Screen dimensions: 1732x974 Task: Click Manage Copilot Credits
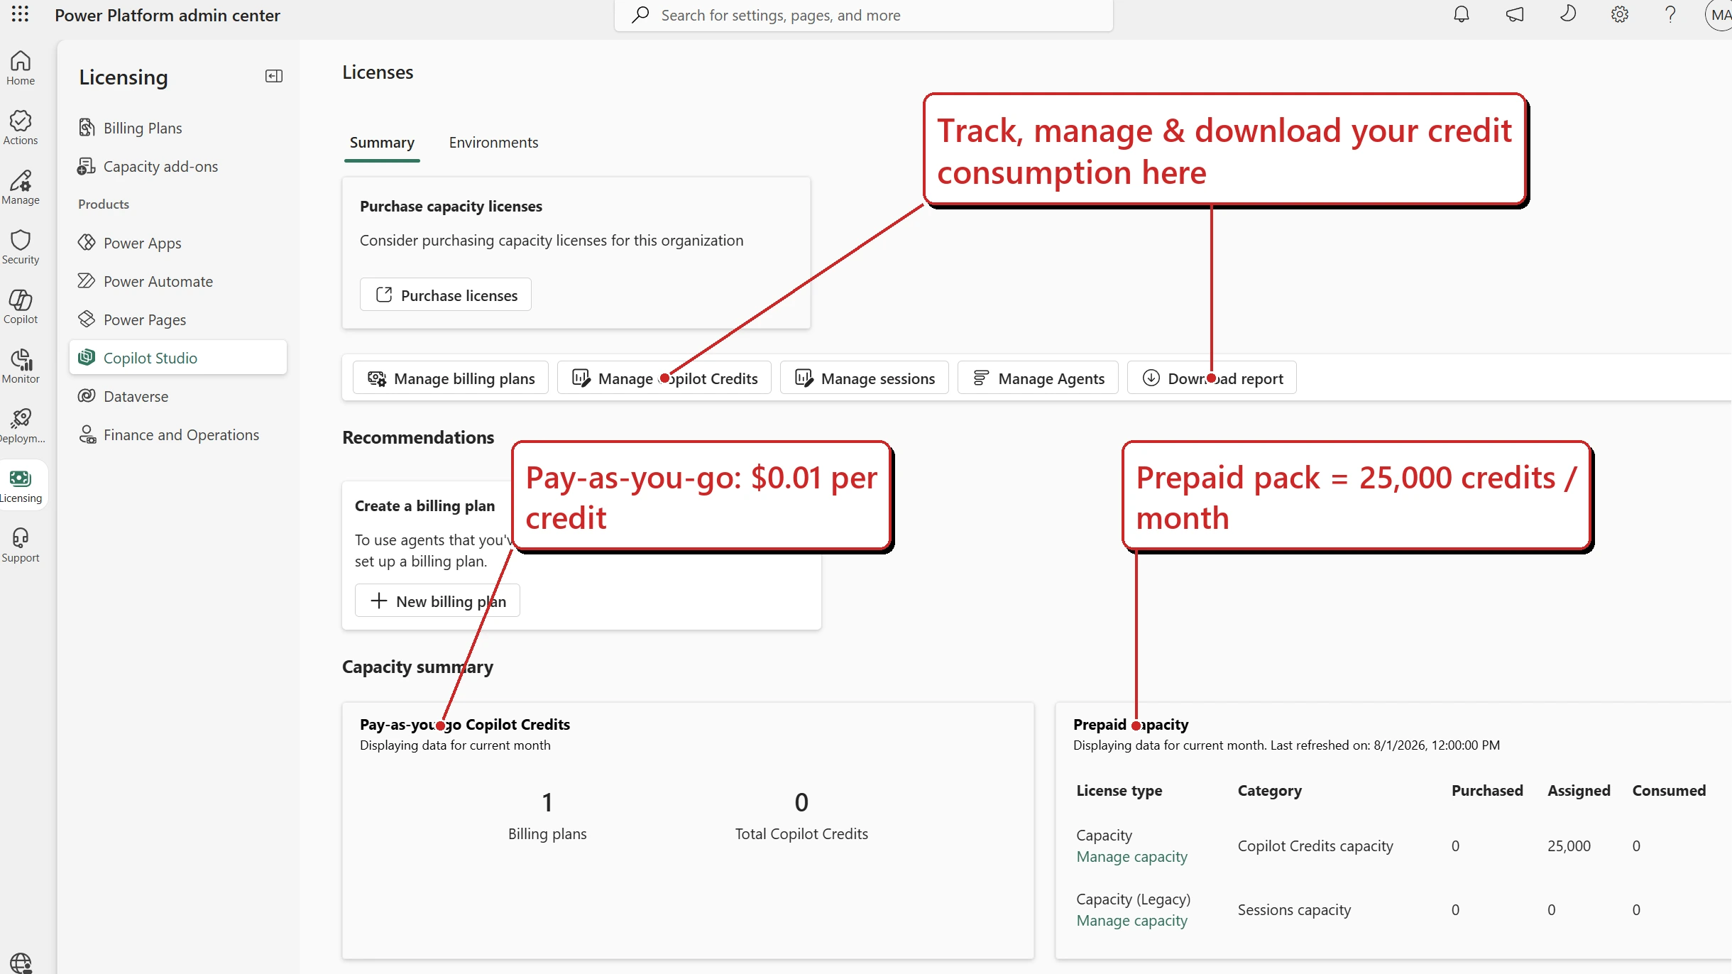(x=664, y=378)
